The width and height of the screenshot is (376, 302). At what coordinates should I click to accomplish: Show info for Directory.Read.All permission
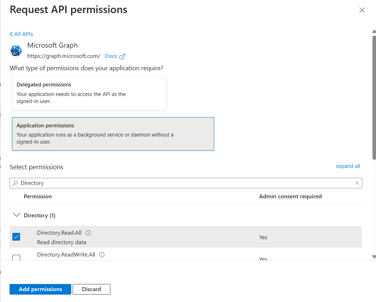(88, 233)
